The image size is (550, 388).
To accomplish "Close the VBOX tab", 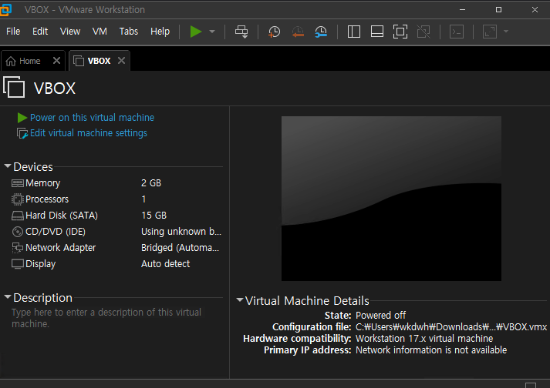I will 121,61.
